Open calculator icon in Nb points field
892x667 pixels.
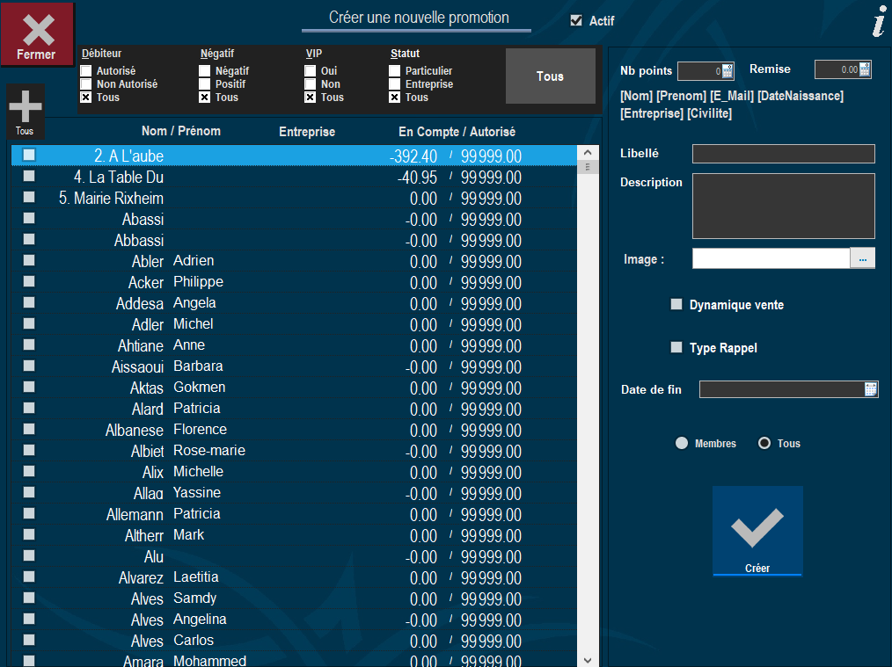point(727,71)
